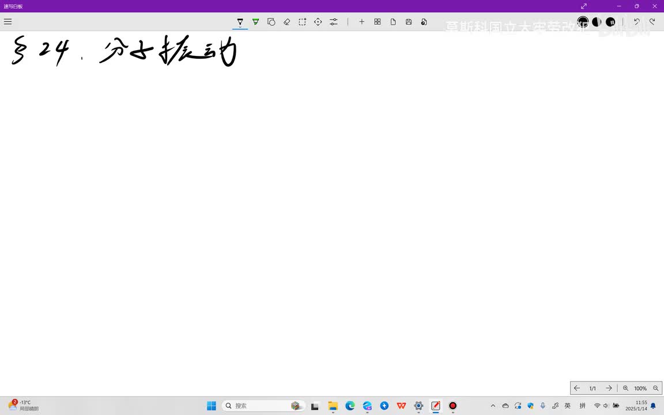664x415 pixels.
Task: Click the taskbar search box
Action: click(263, 406)
